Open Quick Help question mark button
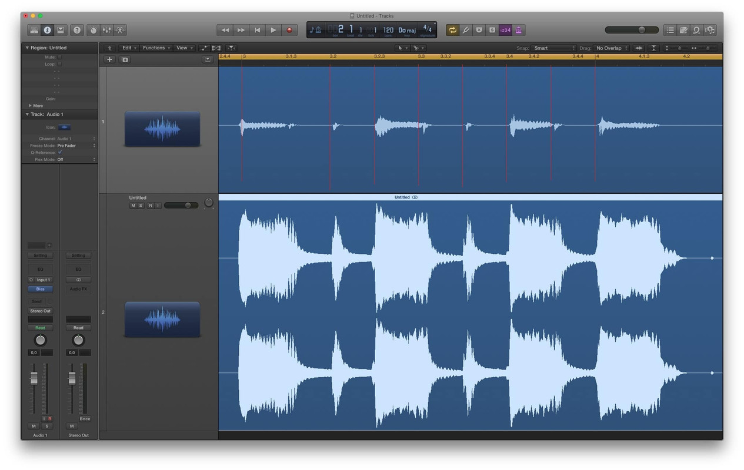Image resolution: width=744 pixels, height=470 pixels. pos(76,30)
